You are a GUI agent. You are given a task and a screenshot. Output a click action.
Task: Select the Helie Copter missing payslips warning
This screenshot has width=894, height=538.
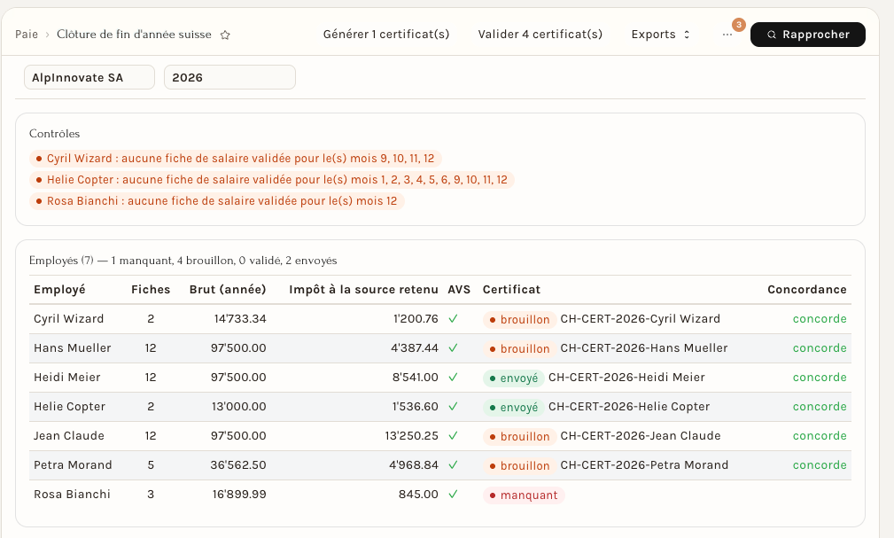point(272,180)
